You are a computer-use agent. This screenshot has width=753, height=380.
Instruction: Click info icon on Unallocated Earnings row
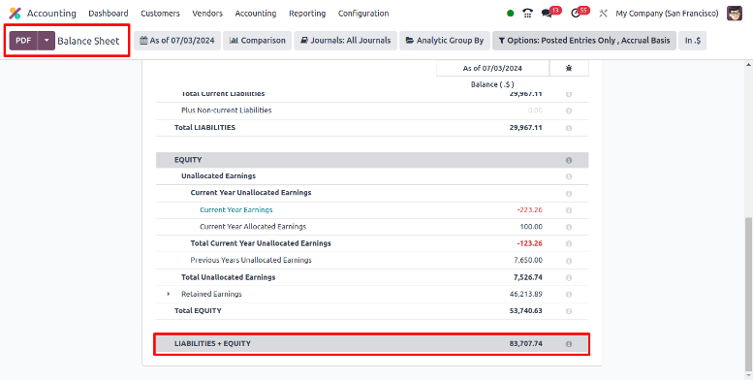(569, 176)
